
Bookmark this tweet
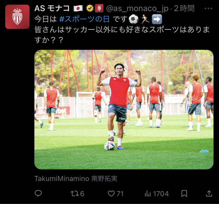[184, 194]
